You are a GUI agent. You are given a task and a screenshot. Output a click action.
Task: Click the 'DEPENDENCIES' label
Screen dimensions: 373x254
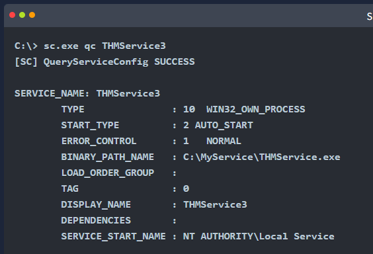[96, 220]
